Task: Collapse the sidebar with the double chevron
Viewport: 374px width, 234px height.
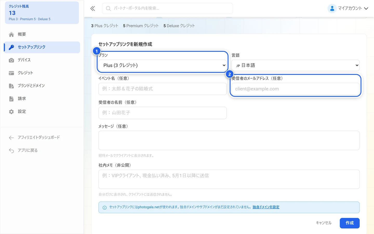Action: click(93, 8)
